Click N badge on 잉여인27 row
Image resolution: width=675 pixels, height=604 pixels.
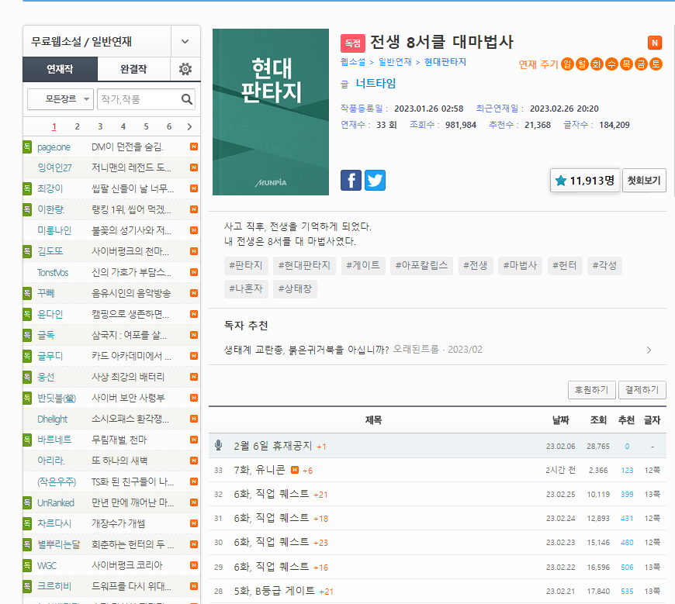[194, 167]
